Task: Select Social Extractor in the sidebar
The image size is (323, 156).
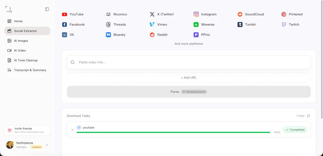Action: pos(27,31)
